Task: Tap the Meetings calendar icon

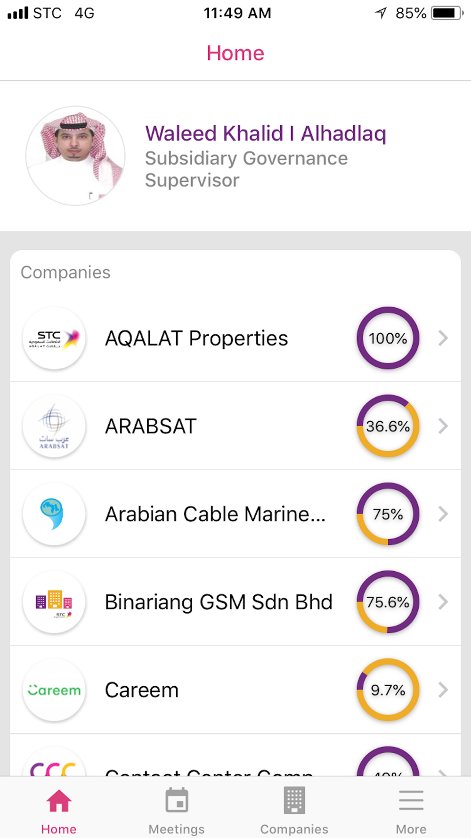Action: [x=177, y=801]
